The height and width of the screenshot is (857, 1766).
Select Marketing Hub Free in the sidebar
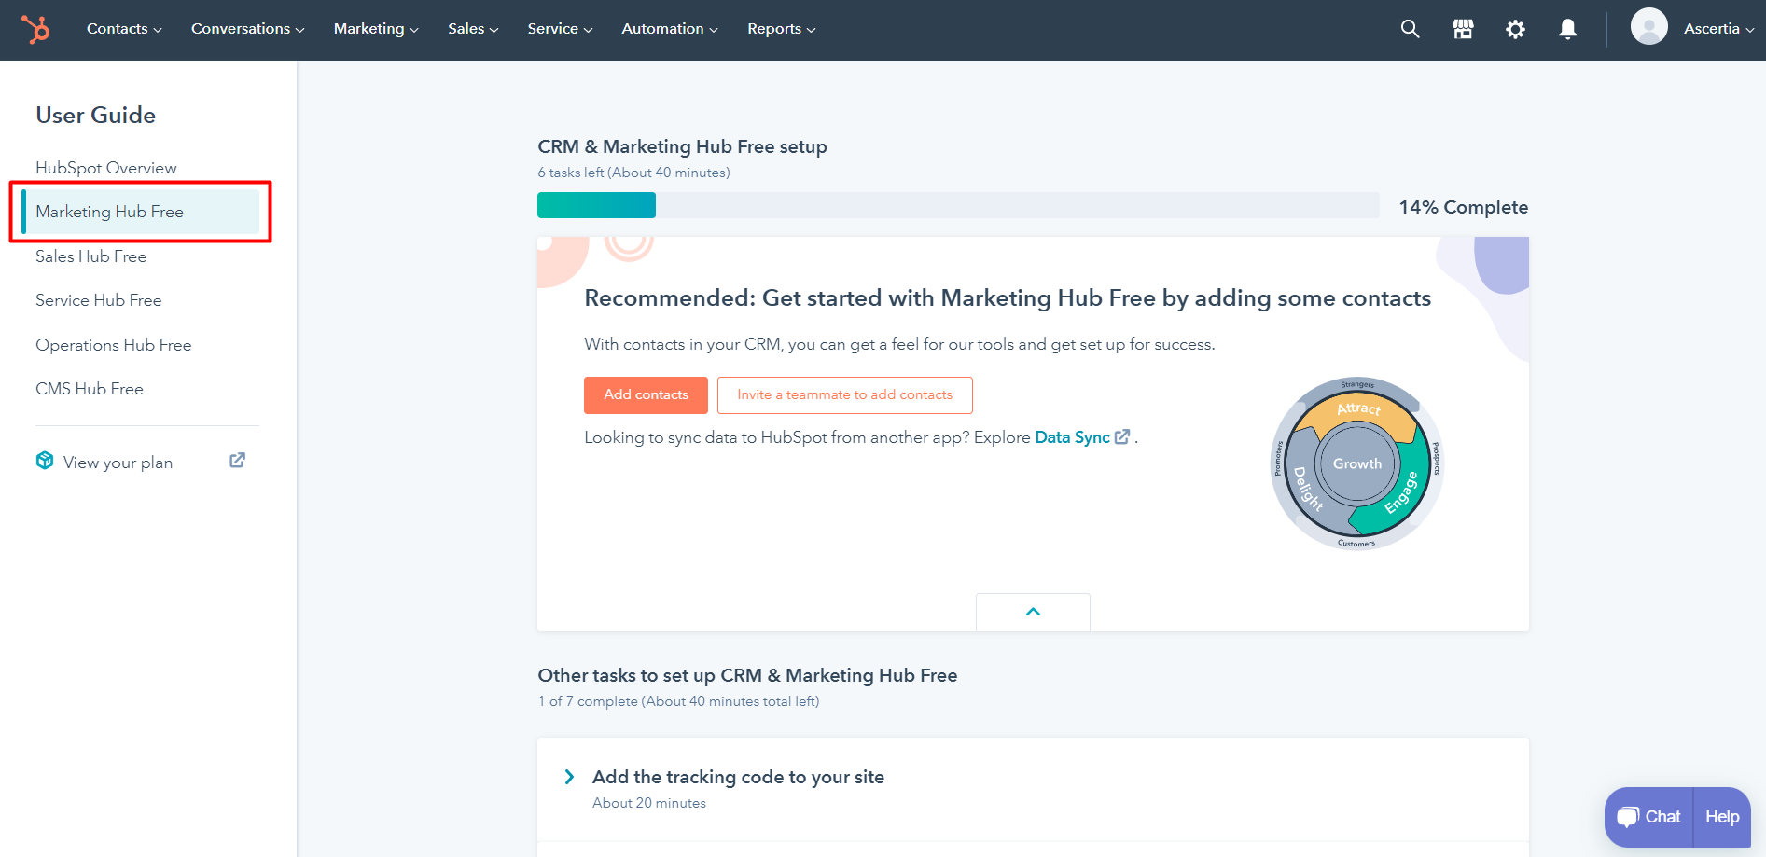(x=140, y=212)
